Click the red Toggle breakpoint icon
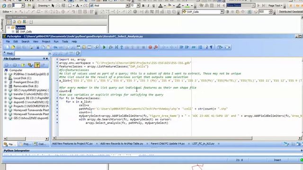This screenshot has width=303, height=170. 151,47
